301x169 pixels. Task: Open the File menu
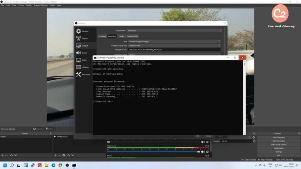coord(3,5)
